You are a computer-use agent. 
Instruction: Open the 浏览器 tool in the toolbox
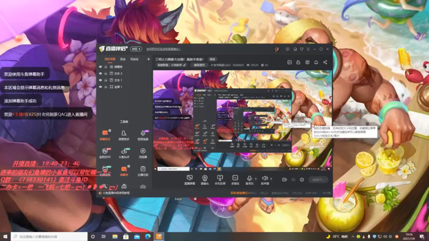143,153
